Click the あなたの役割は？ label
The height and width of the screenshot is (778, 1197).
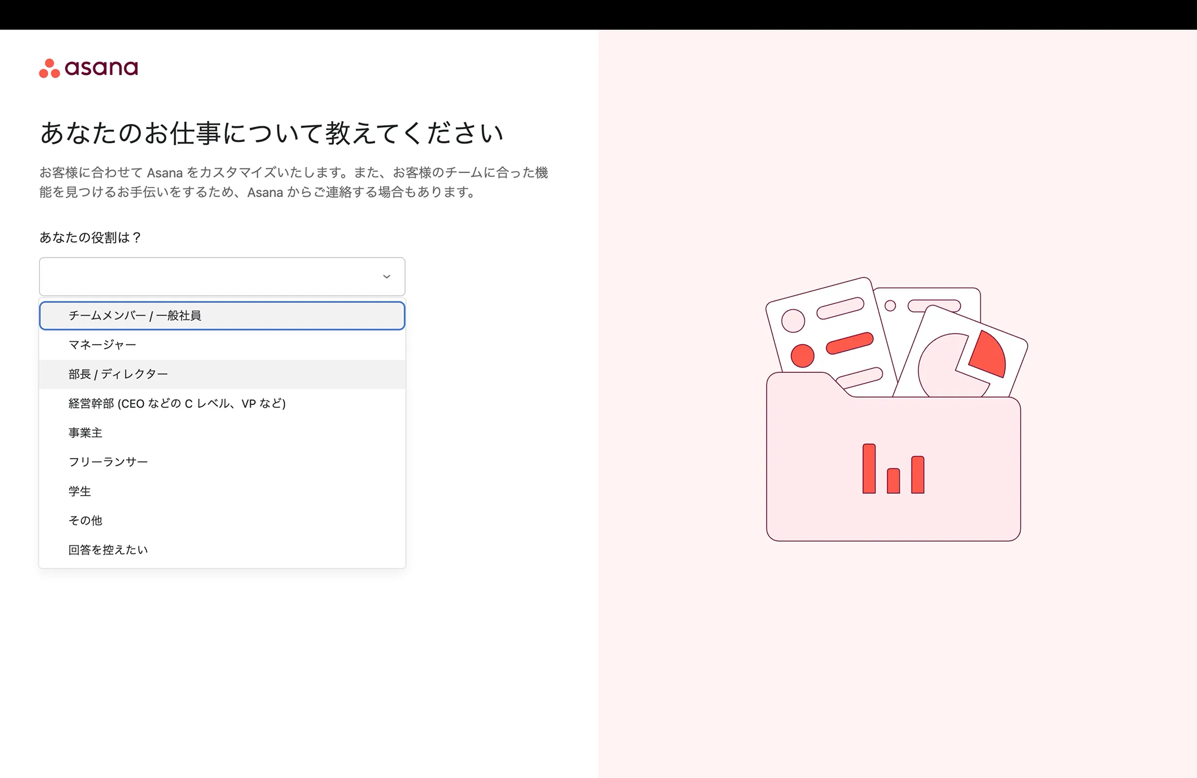91,237
